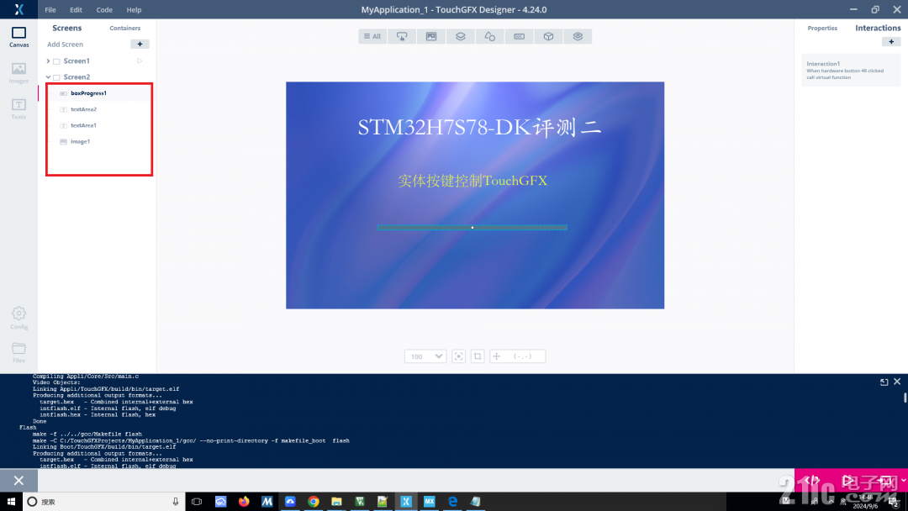Screen dimensions: 908x511
Task: Close the bottom bar with the X button
Action: point(18,481)
